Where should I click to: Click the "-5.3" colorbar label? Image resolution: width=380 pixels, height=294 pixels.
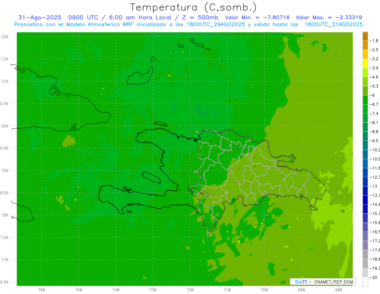(x=374, y=86)
